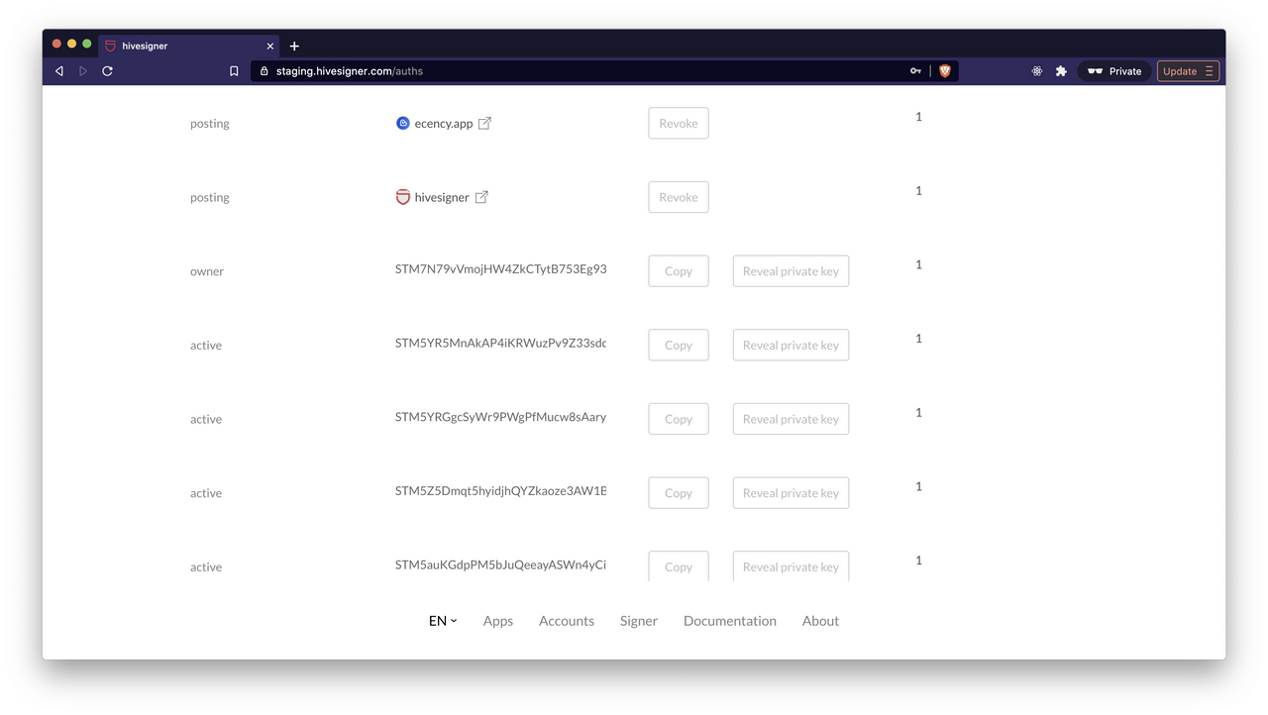Copy active key STM5YR5MnAkAP4
Image resolution: width=1268 pixels, height=715 pixels.
679,346
